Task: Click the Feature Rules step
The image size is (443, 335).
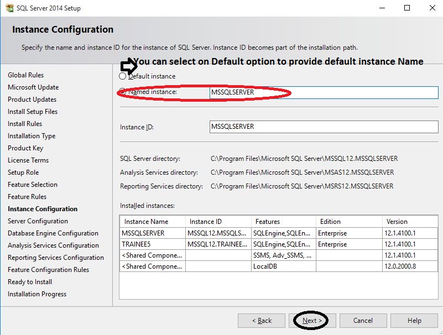Action: pyautogui.click(x=27, y=197)
